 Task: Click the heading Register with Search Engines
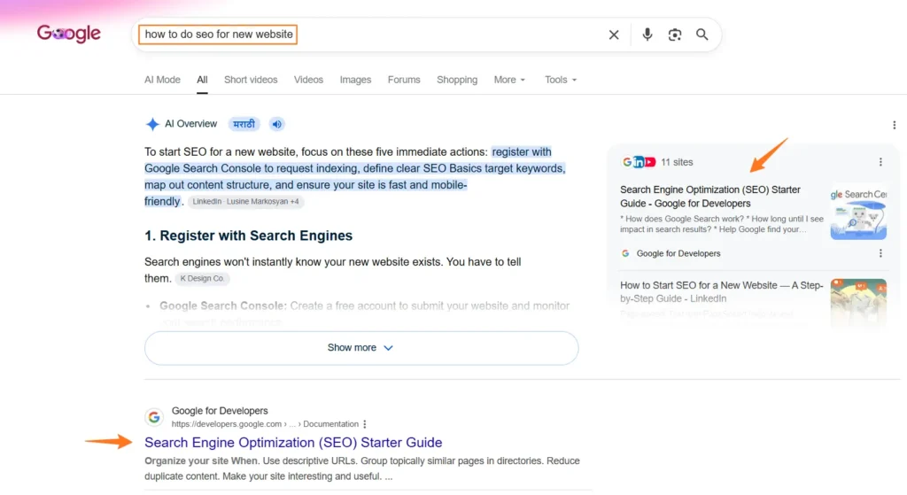[248, 236]
